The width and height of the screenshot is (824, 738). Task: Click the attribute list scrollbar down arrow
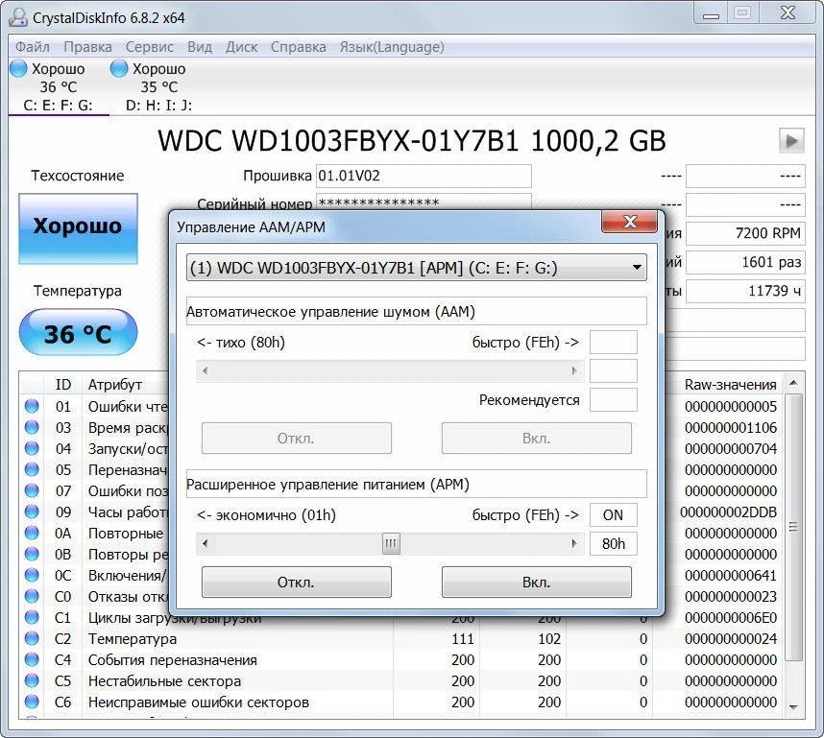(x=793, y=707)
